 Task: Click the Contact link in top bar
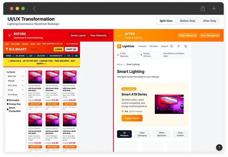point(25,44)
